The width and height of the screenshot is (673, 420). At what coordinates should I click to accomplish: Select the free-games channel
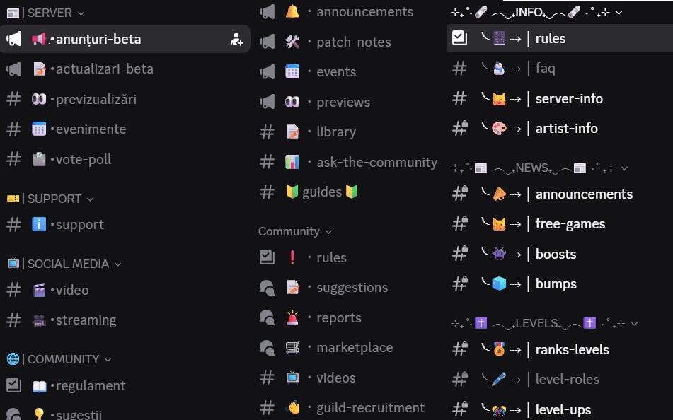(570, 223)
